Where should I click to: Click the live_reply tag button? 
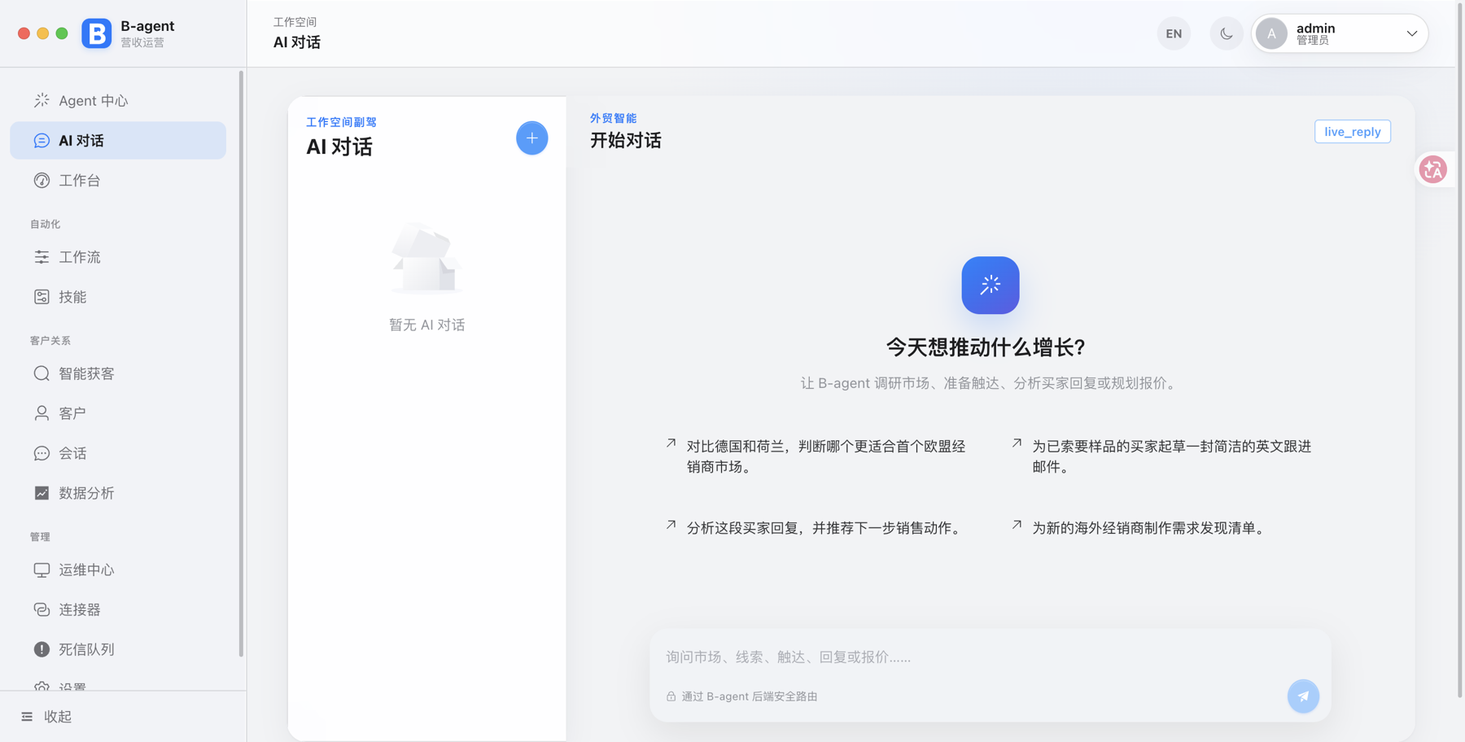(x=1353, y=132)
